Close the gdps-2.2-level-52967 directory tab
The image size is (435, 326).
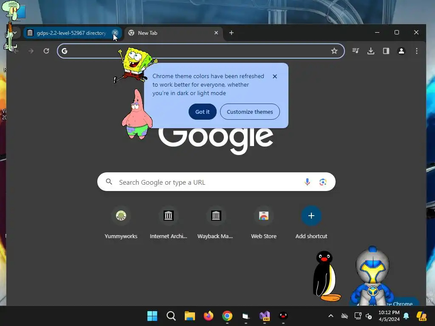click(x=115, y=33)
